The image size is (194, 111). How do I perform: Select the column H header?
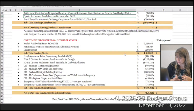pos(180,10)
